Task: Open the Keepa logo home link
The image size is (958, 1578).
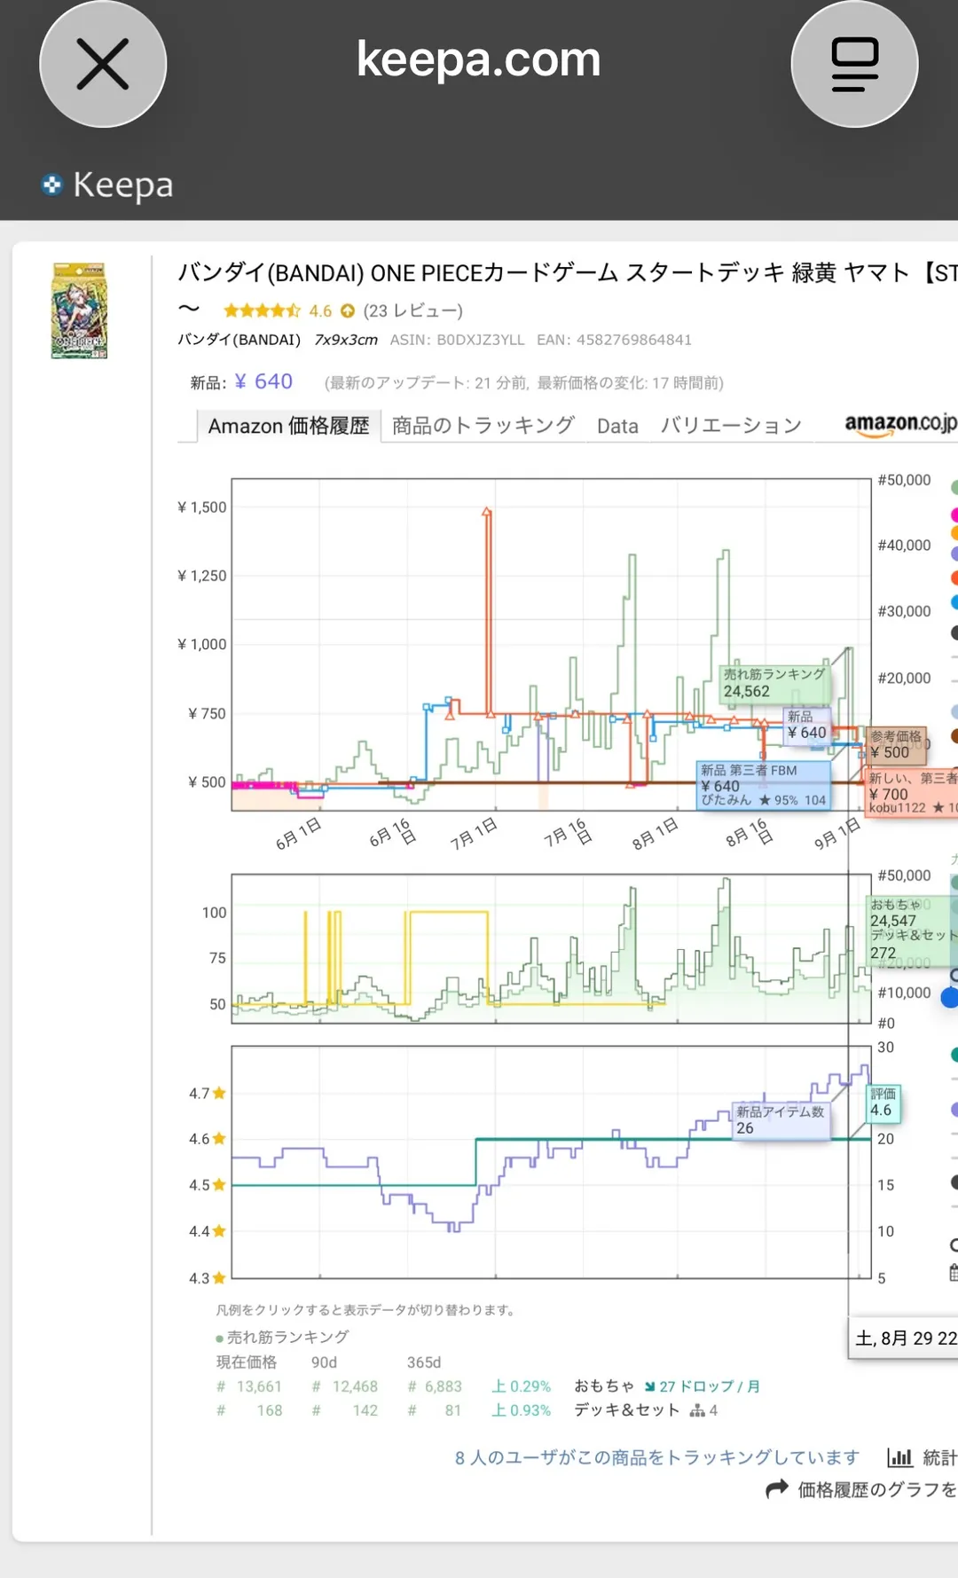Action: tap(107, 184)
